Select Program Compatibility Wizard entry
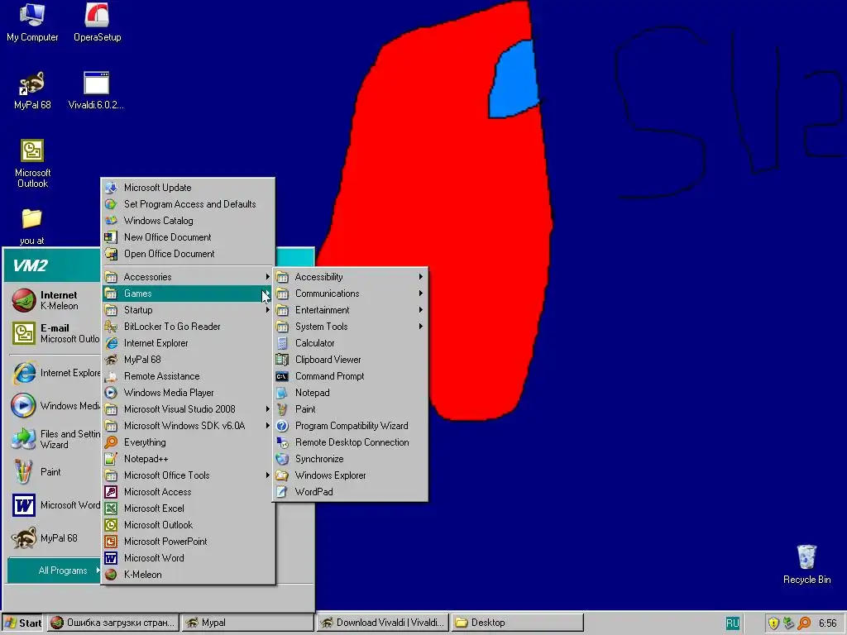The height and width of the screenshot is (635, 847). click(351, 426)
